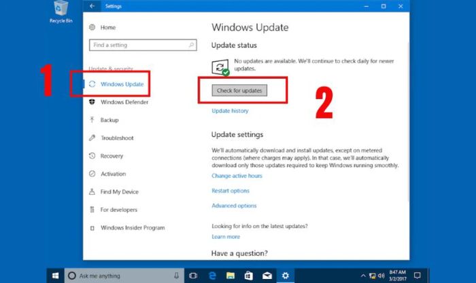Viewport: 476px width, 283px height.
Task: Click Looking for info on the latest updates text
Action: (x=260, y=226)
